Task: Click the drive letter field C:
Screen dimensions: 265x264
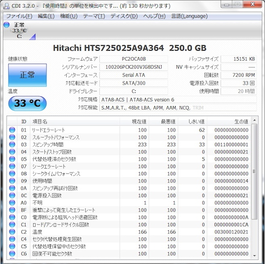Action: click(x=134, y=91)
